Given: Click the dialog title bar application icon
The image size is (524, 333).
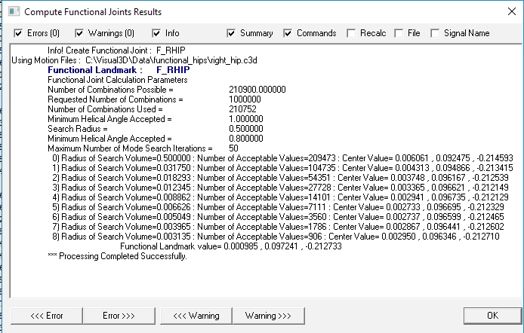Looking at the screenshot, I should tap(14, 11).
